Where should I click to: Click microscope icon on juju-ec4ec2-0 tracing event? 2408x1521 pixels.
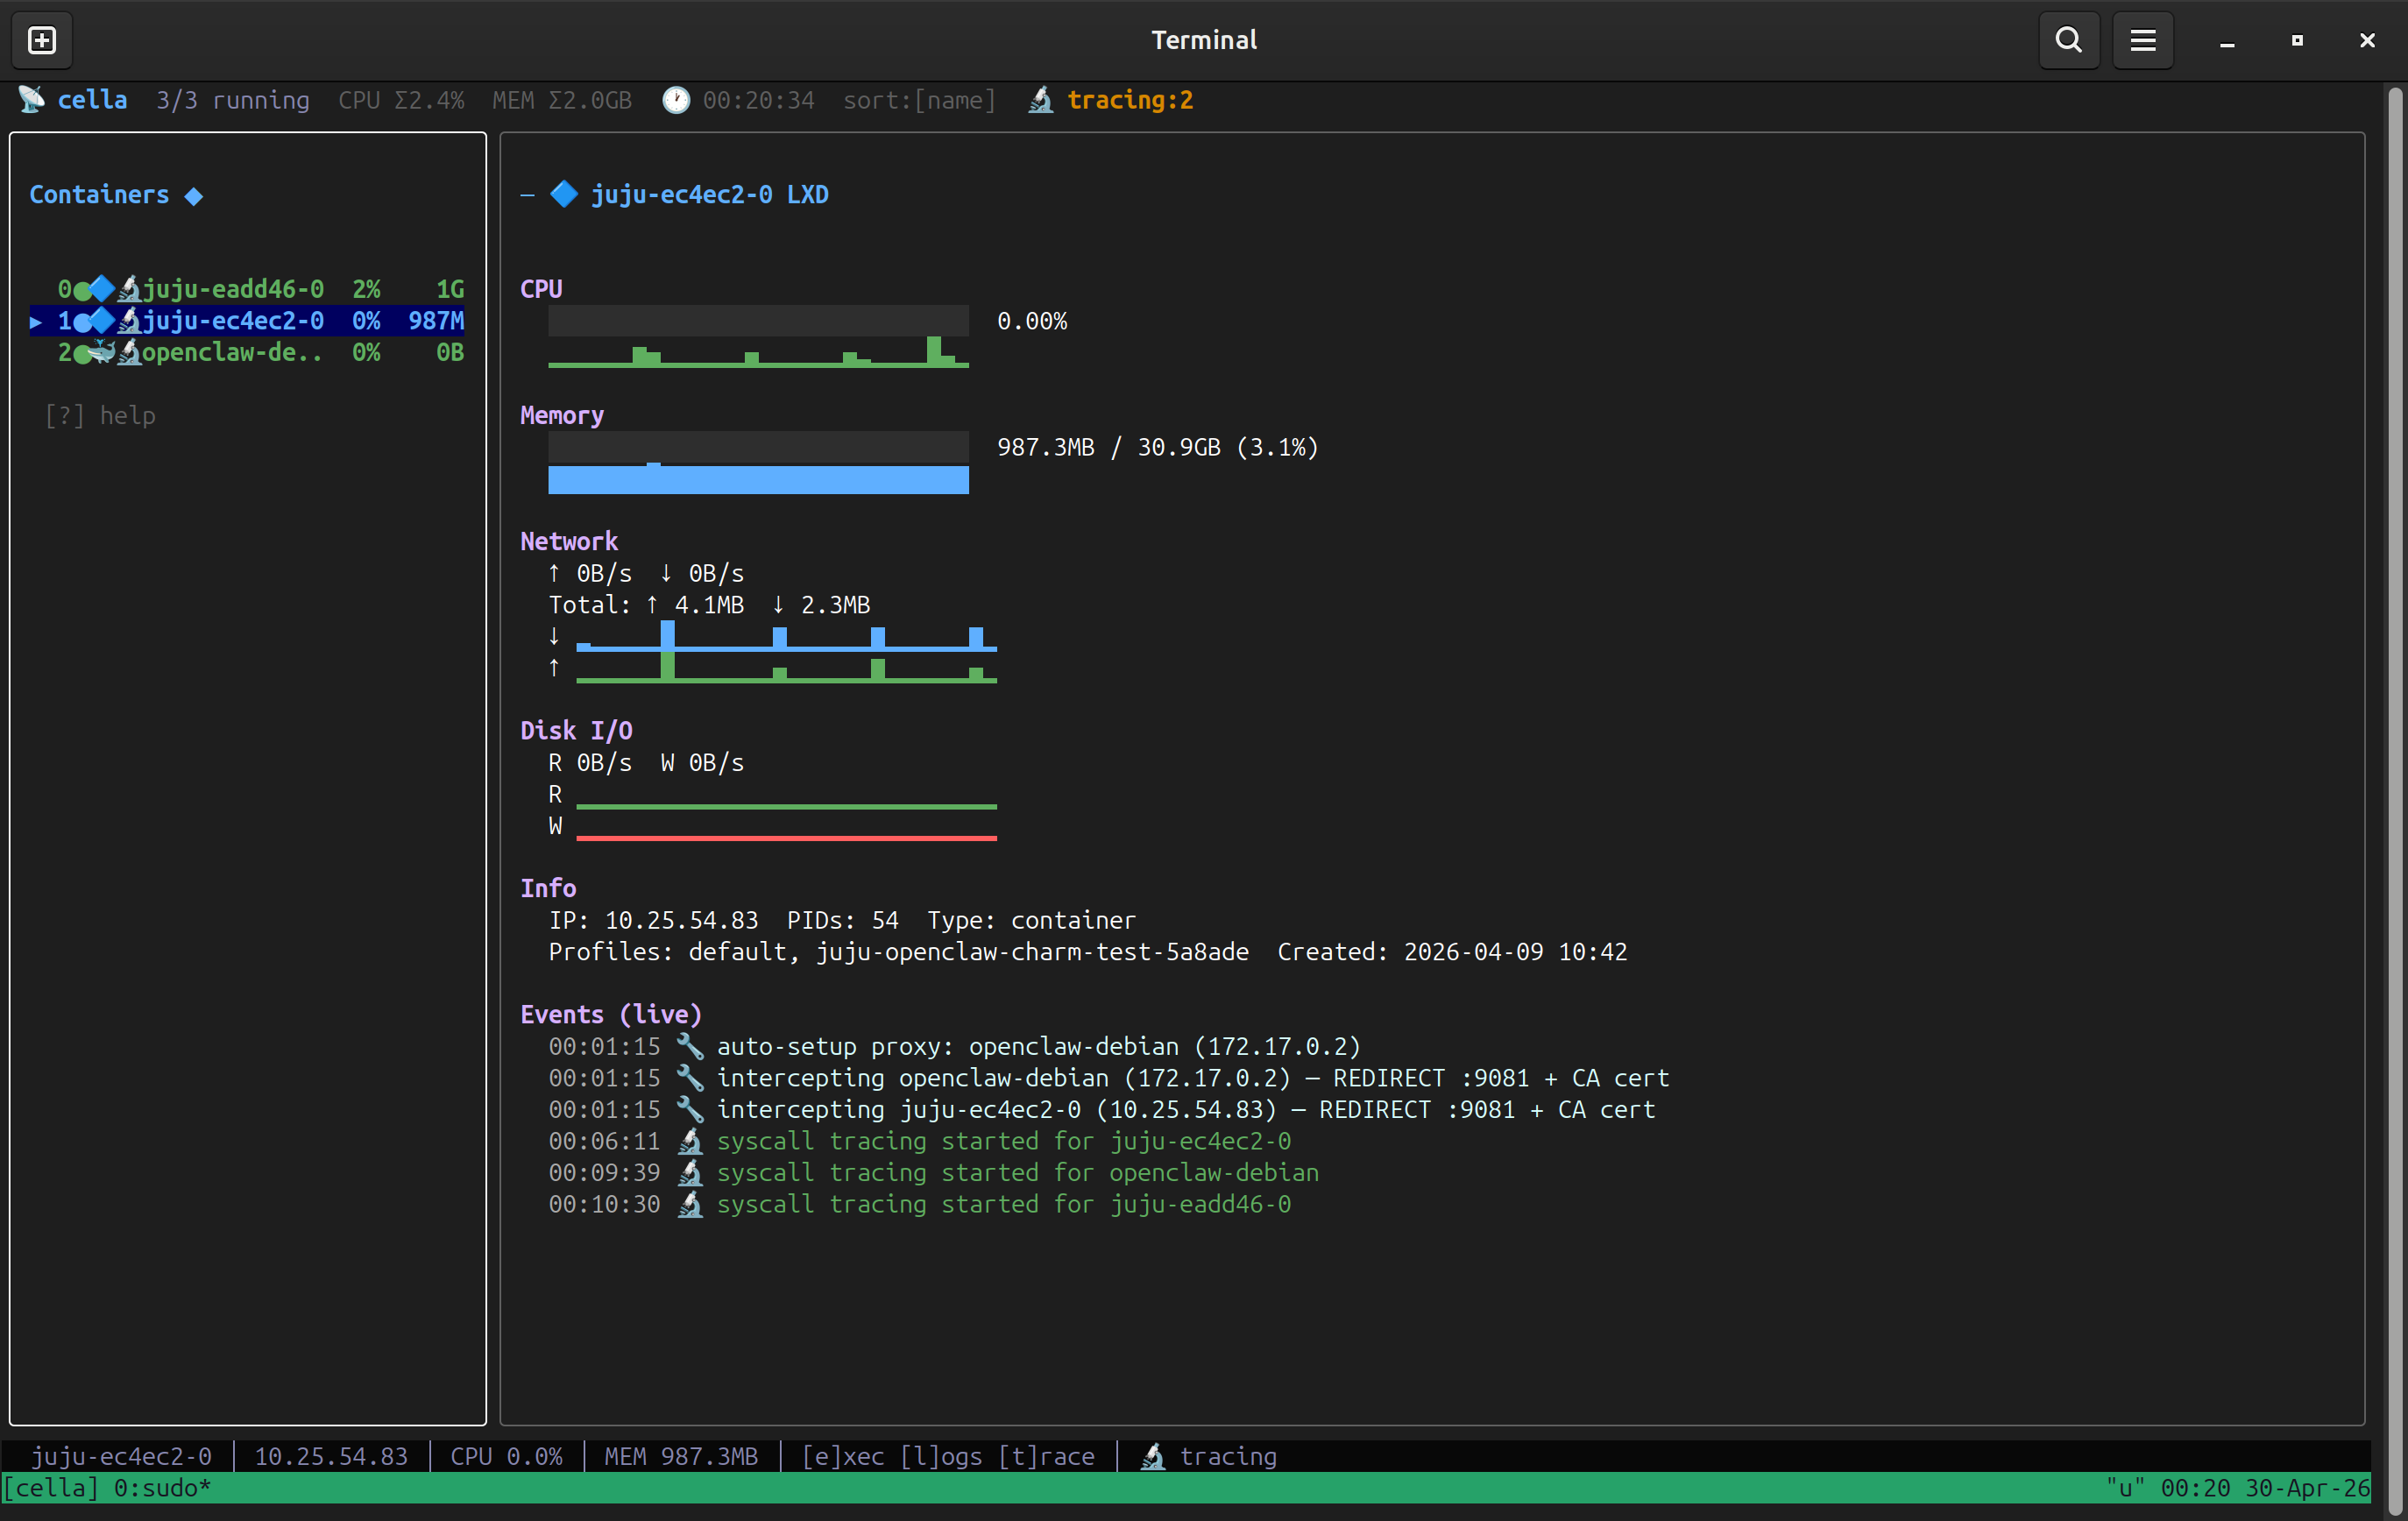[689, 1141]
